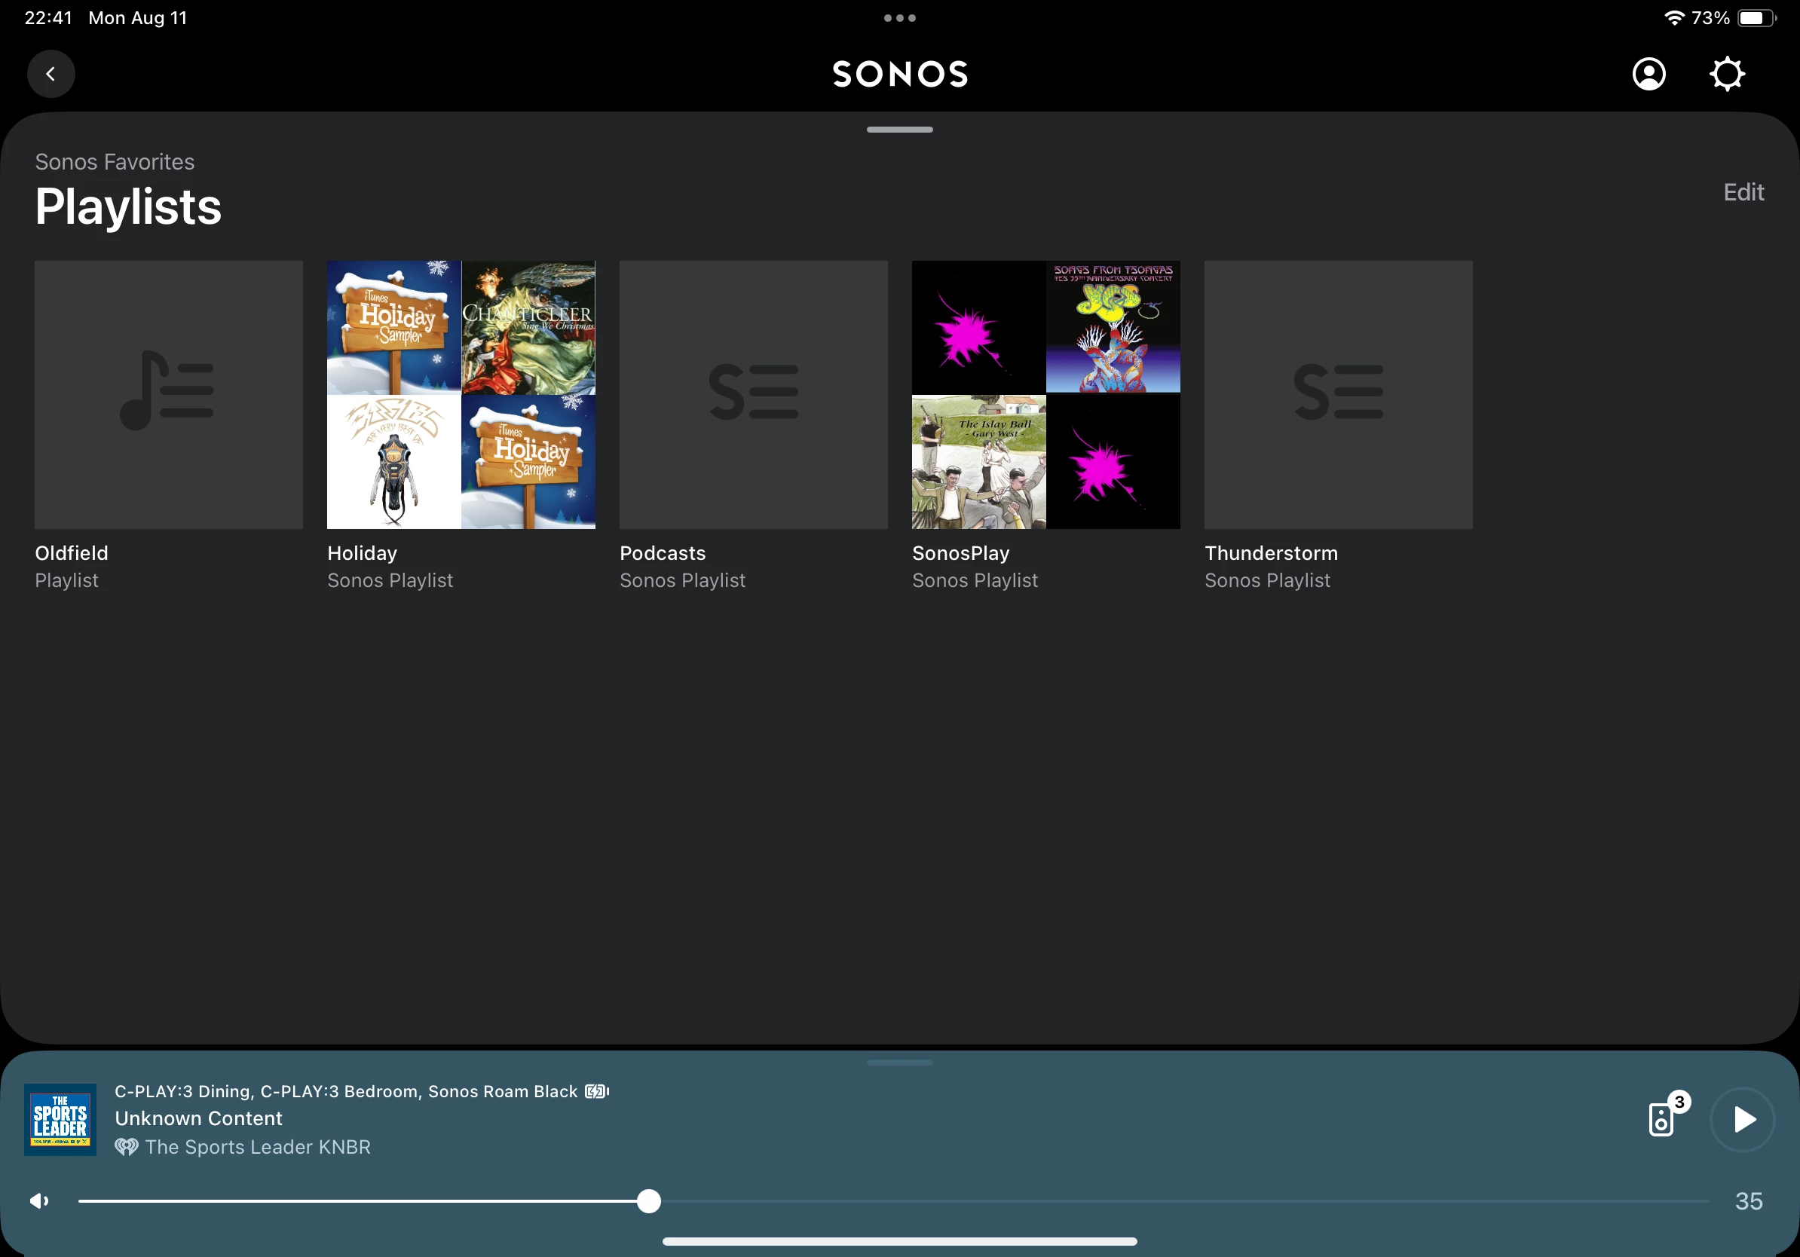Tap The Sports Leader KNBR station name
The image size is (1800, 1257).
coord(258,1147)
